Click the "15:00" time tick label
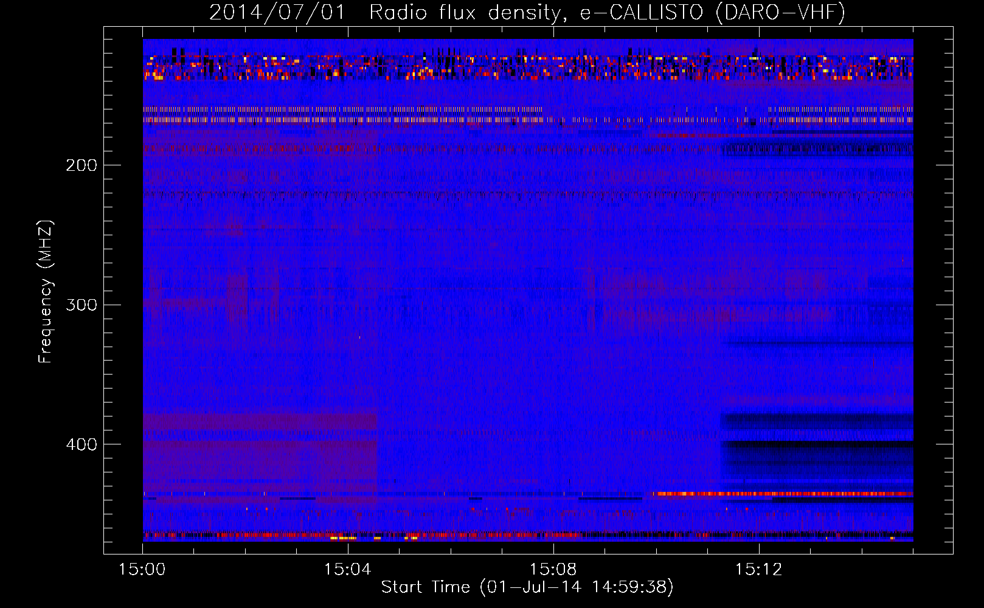This screenshot has width=984, height=608. (142, 570)
